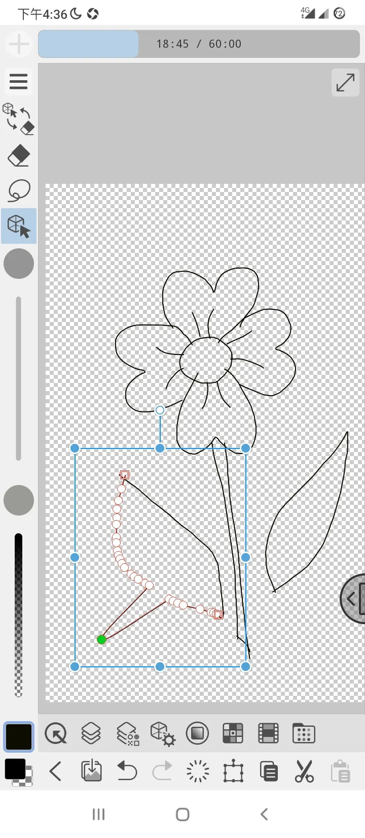Tap the grayed-out redo arrow
Screen dimensions: 365x838
pyautogui.click(x=162, y=771)
